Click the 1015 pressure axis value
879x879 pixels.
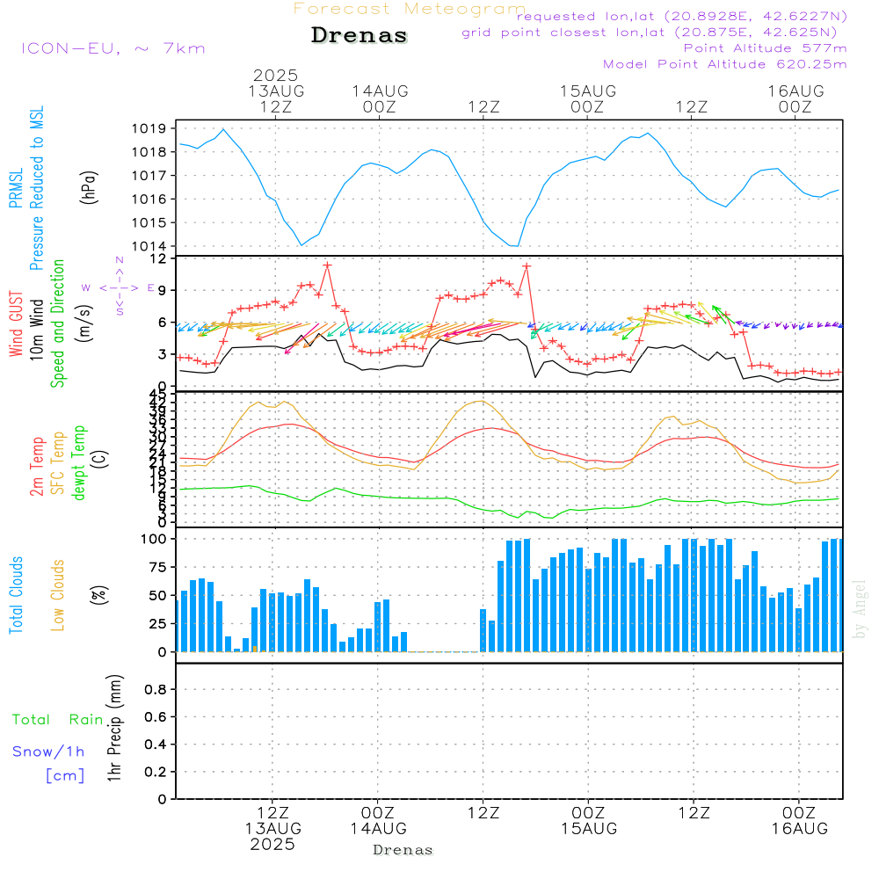(149, 222)
